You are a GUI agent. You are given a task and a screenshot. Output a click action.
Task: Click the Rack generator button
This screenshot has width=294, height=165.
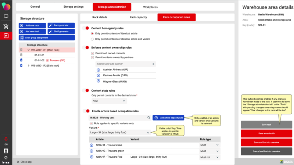[61, 25]
